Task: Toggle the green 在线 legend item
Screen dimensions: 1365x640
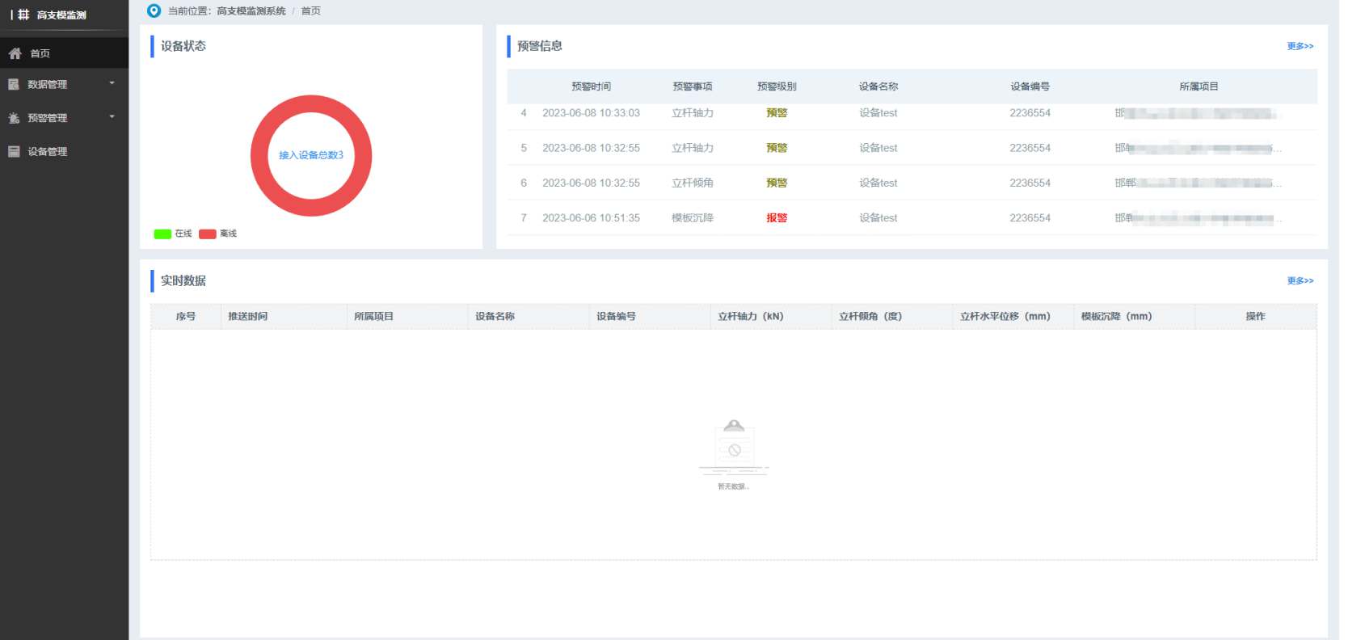Action: [172, 234]
